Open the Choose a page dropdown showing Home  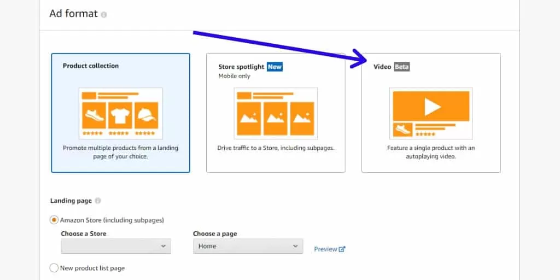point(248,246)
